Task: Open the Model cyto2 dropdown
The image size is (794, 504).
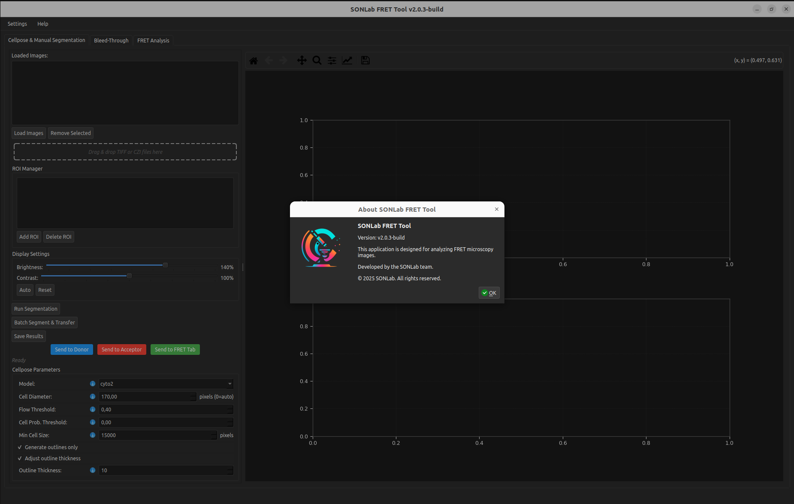Action: click(166, 384)
